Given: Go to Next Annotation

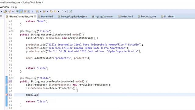Looking at the screenshot, I should point(37,12).
